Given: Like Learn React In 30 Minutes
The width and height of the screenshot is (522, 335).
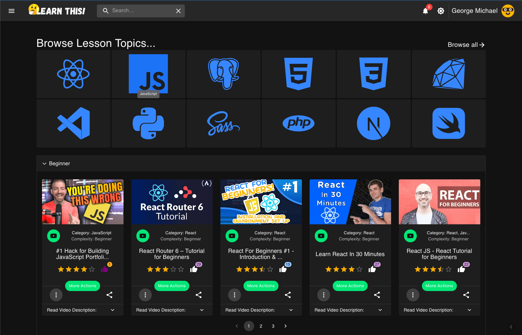Looking at the screenshot, I should [372, 269].
